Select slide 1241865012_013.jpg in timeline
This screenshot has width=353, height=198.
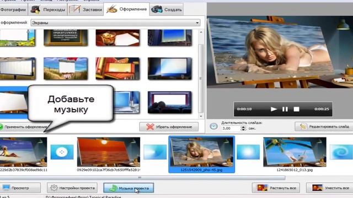tap(295, 152)
